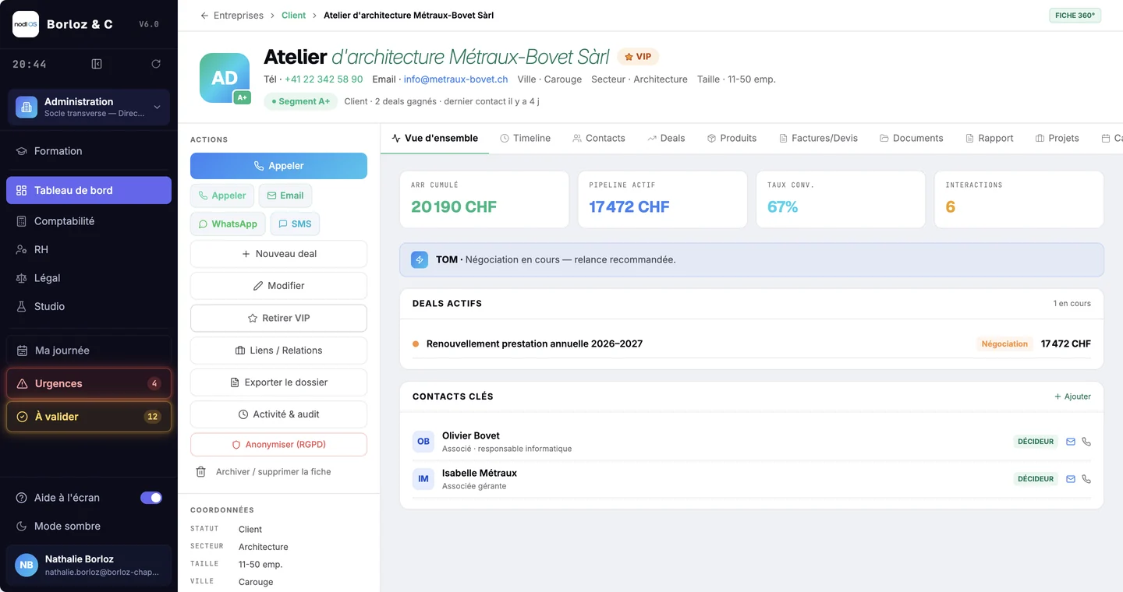Screen dimensions: 1123x592
Task: Go to the Documents tab
Action: 911,138
